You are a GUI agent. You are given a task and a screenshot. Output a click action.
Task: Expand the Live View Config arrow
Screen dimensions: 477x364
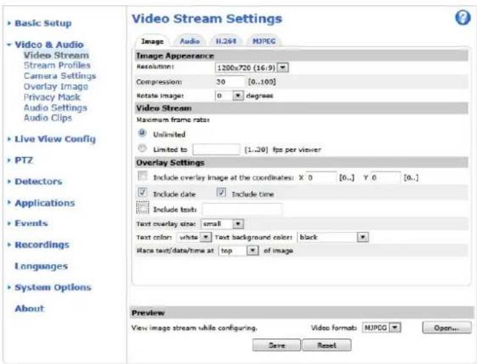pyautogui.click(x=10, y=139)
